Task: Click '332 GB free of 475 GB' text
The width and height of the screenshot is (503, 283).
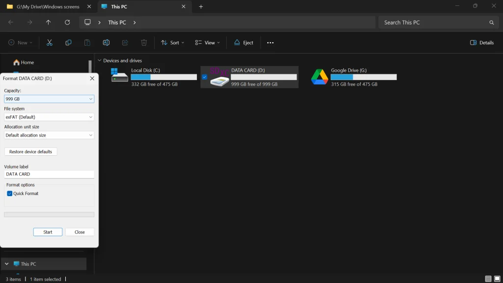Action: 154,84
